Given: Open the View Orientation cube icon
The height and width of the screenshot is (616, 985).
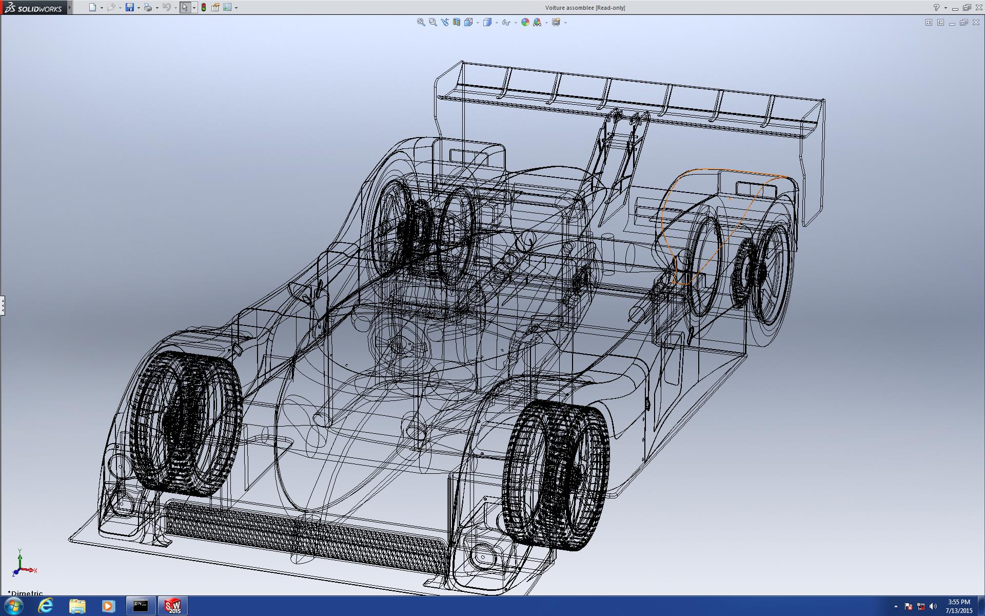Looking at the screenshot, I should 468,22.
